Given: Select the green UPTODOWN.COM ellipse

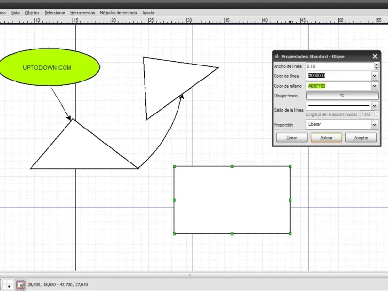Looking at the screenshot, I should (49, 67).
